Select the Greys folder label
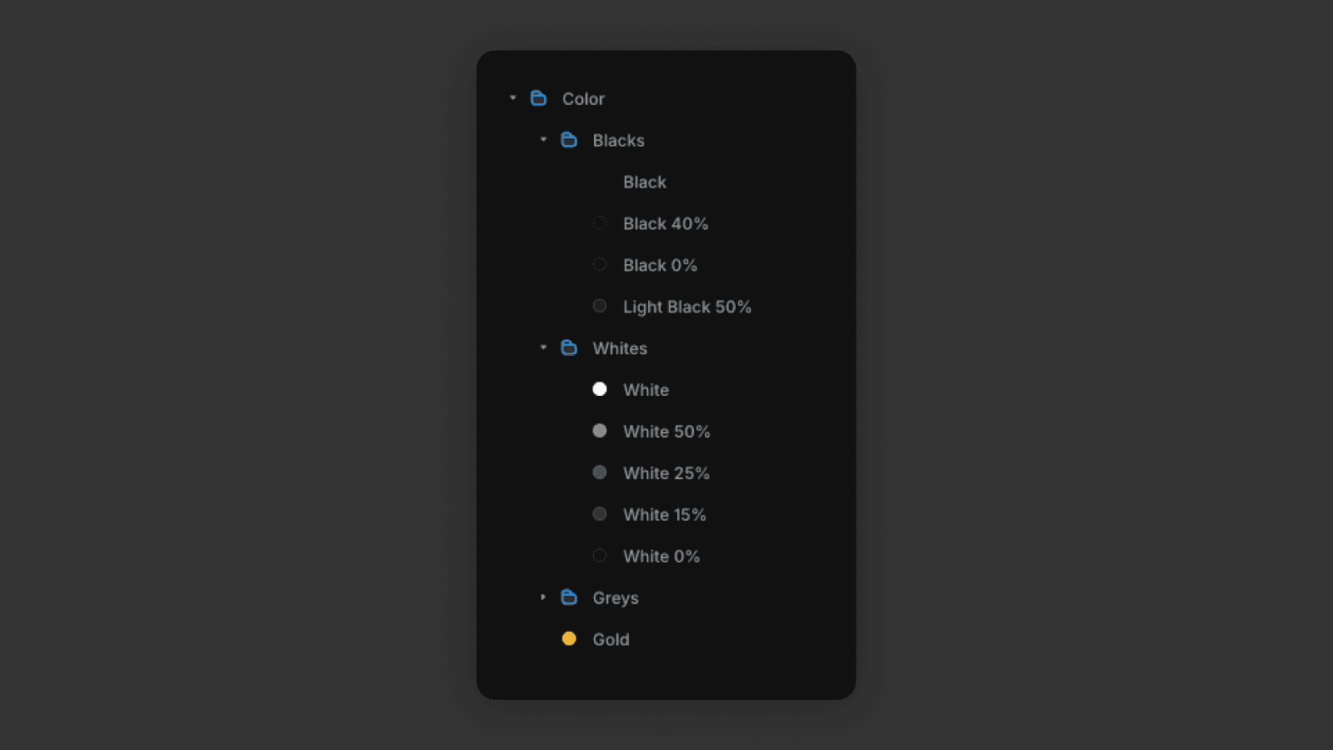 coord(616,598)
